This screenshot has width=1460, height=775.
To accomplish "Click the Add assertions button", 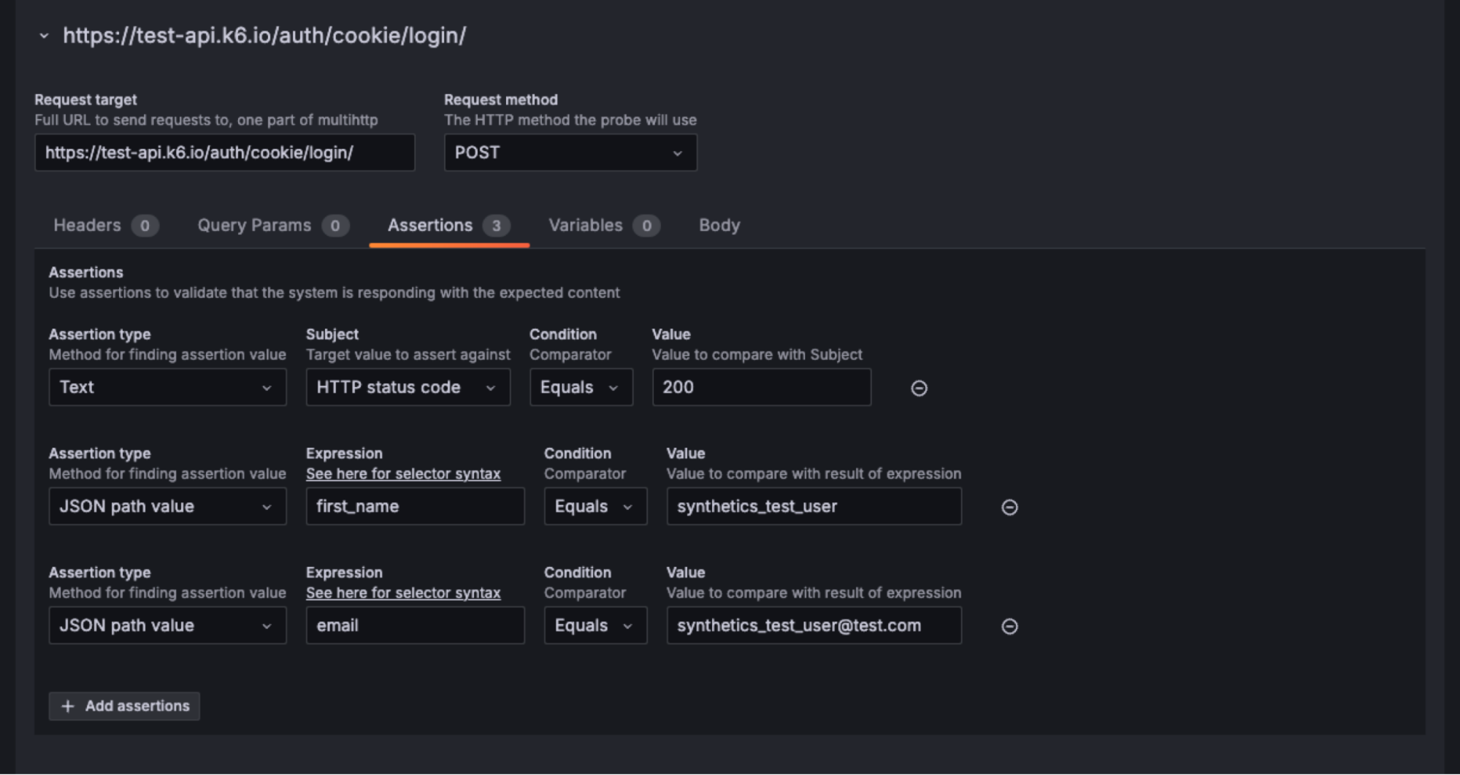I will pyautogui.click(x=123, y=706).
